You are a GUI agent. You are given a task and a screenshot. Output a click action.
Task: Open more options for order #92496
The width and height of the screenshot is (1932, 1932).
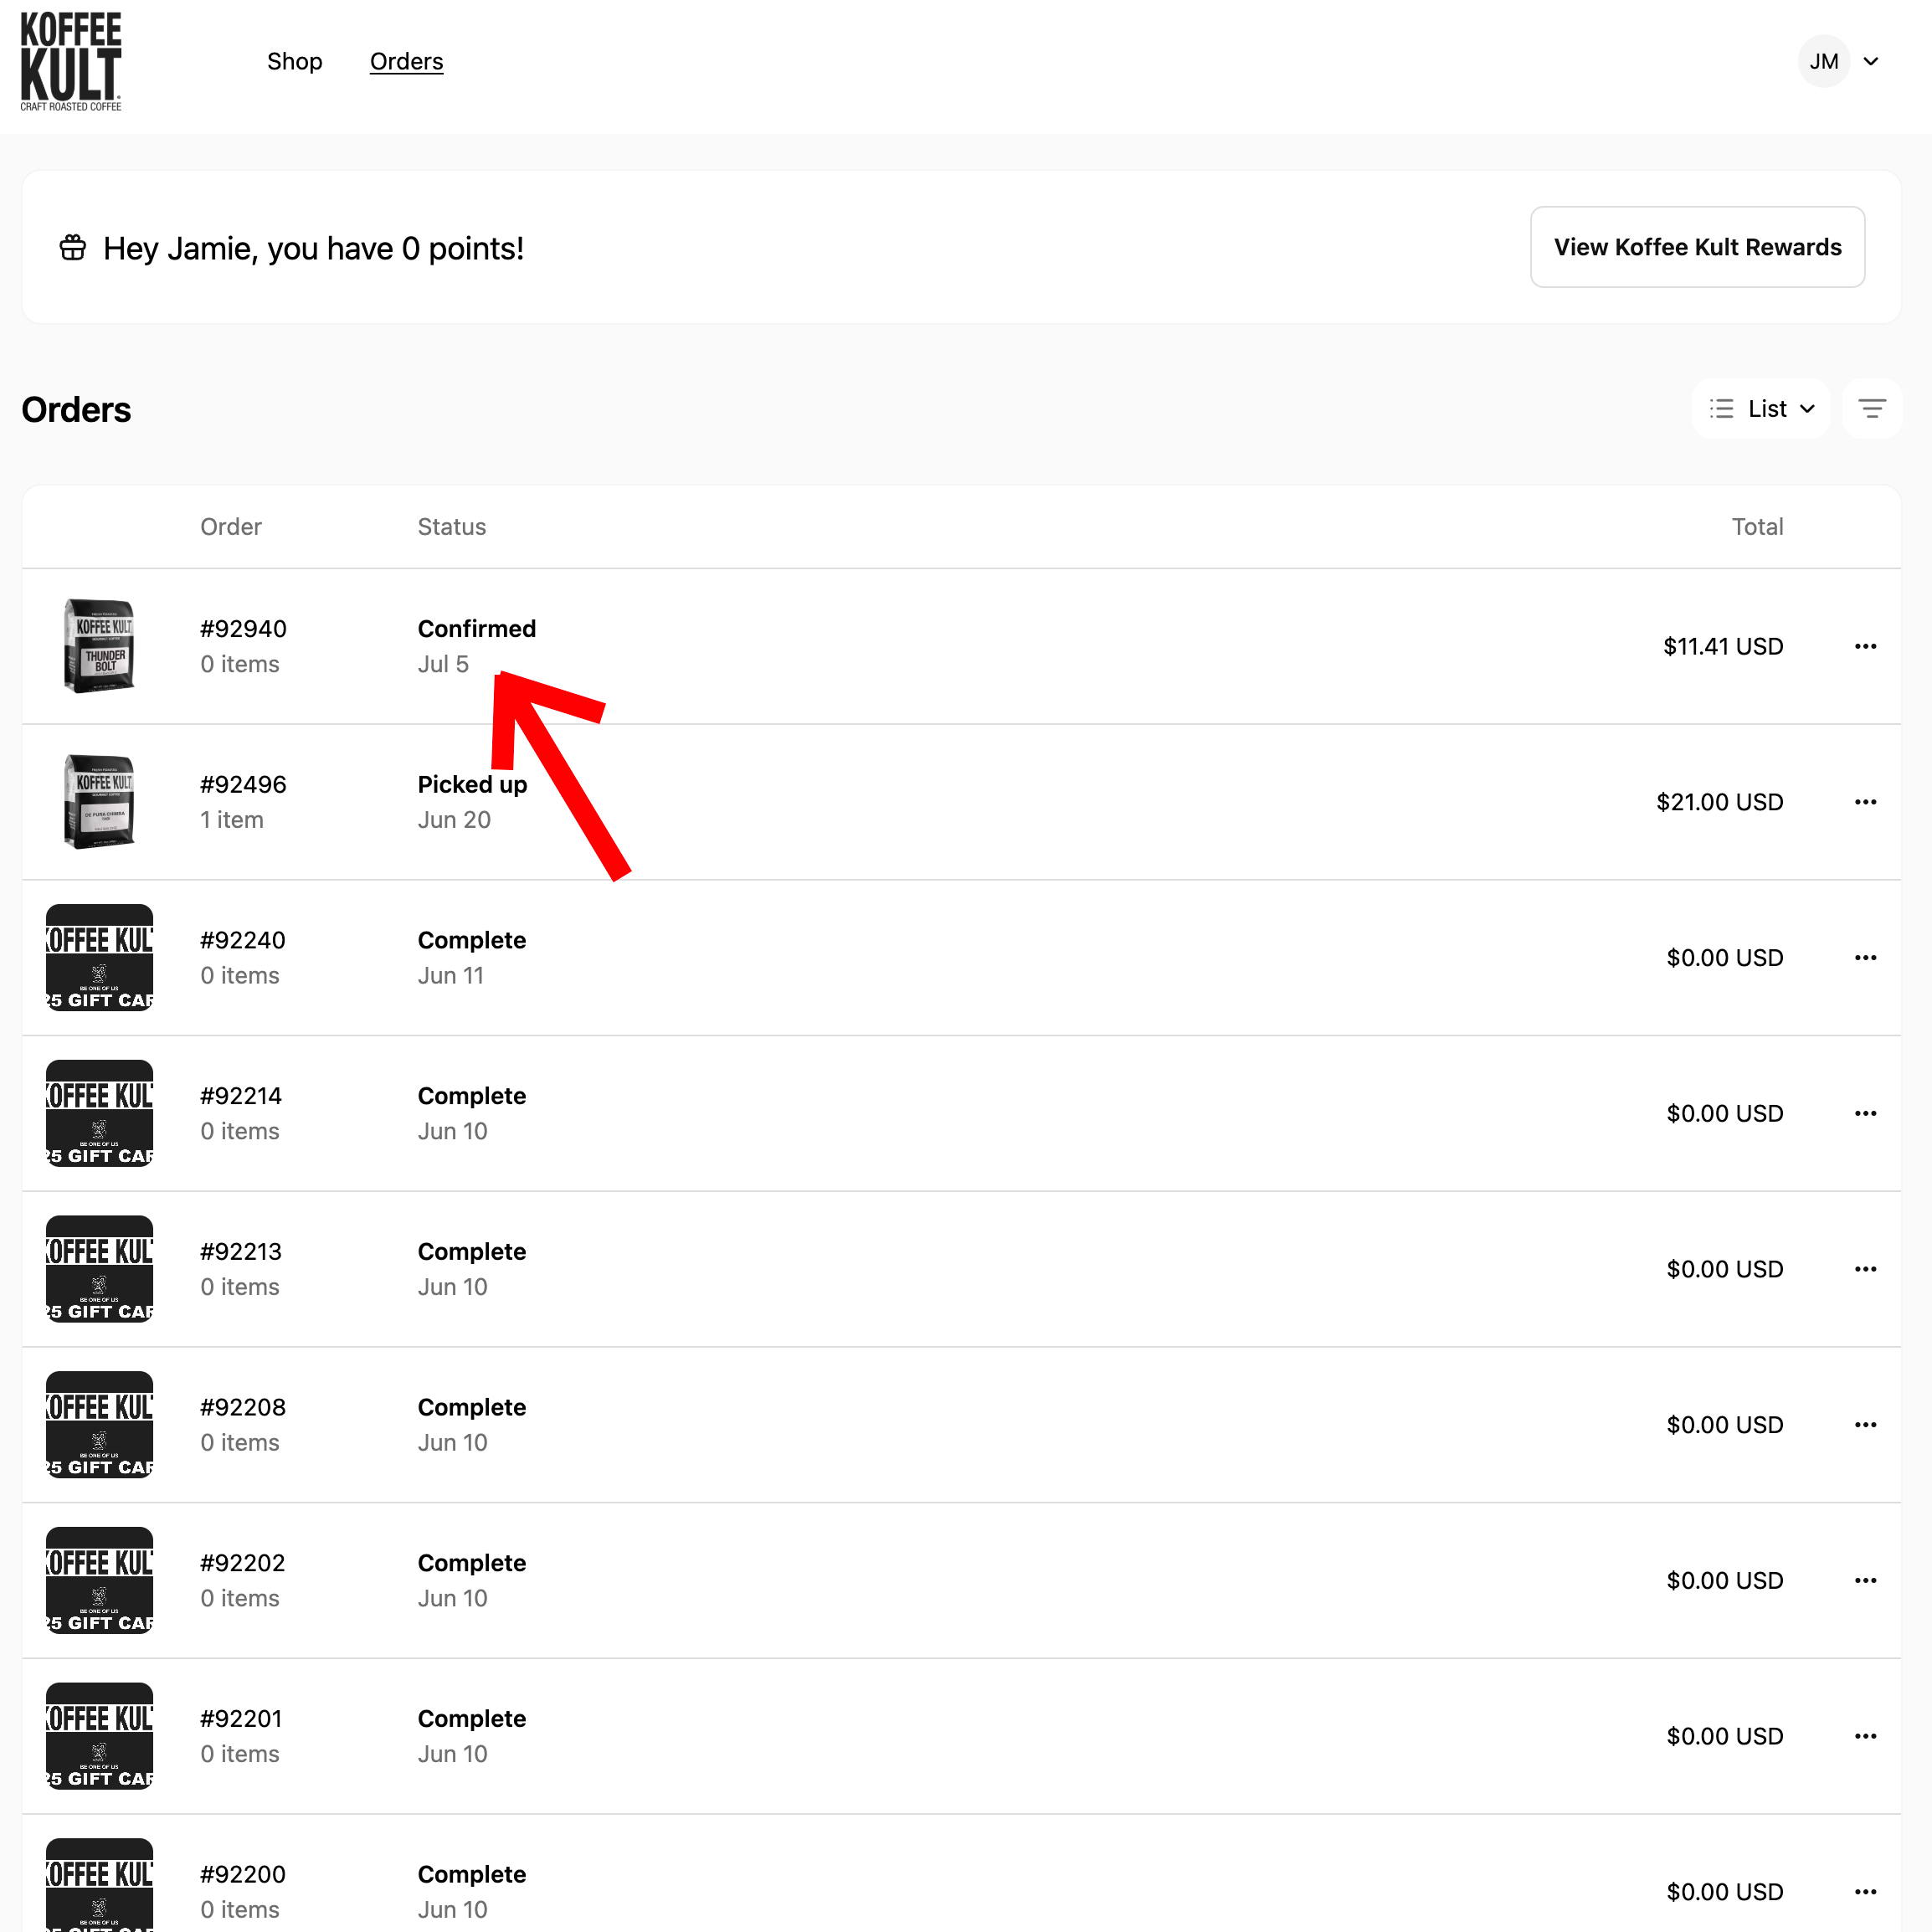pyautogui.click(x=1864, y=802)
